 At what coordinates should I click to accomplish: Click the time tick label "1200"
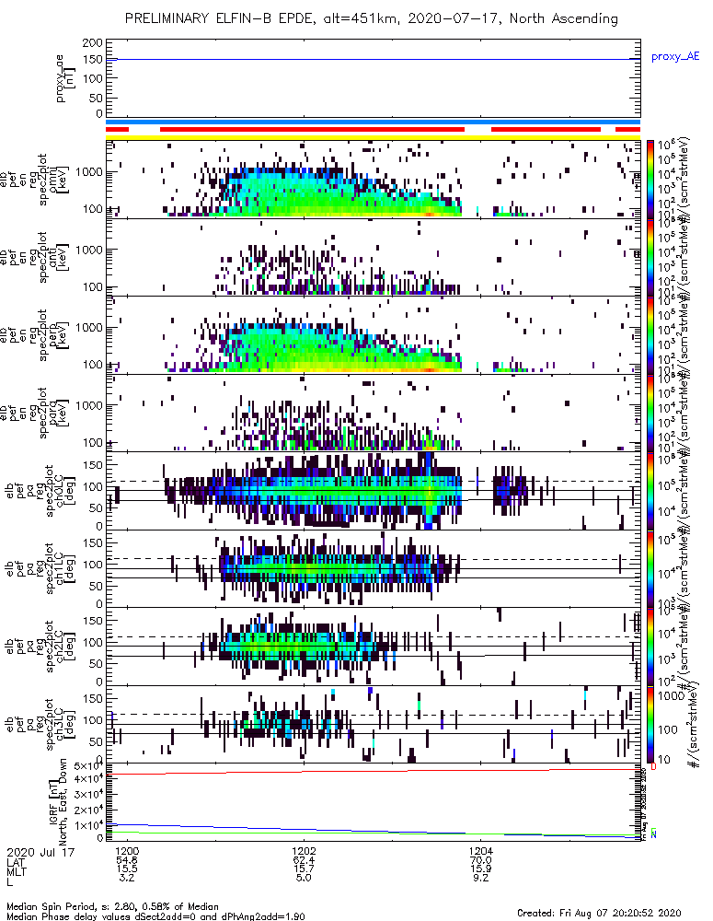pyautogui.click(x=127, y=851)
